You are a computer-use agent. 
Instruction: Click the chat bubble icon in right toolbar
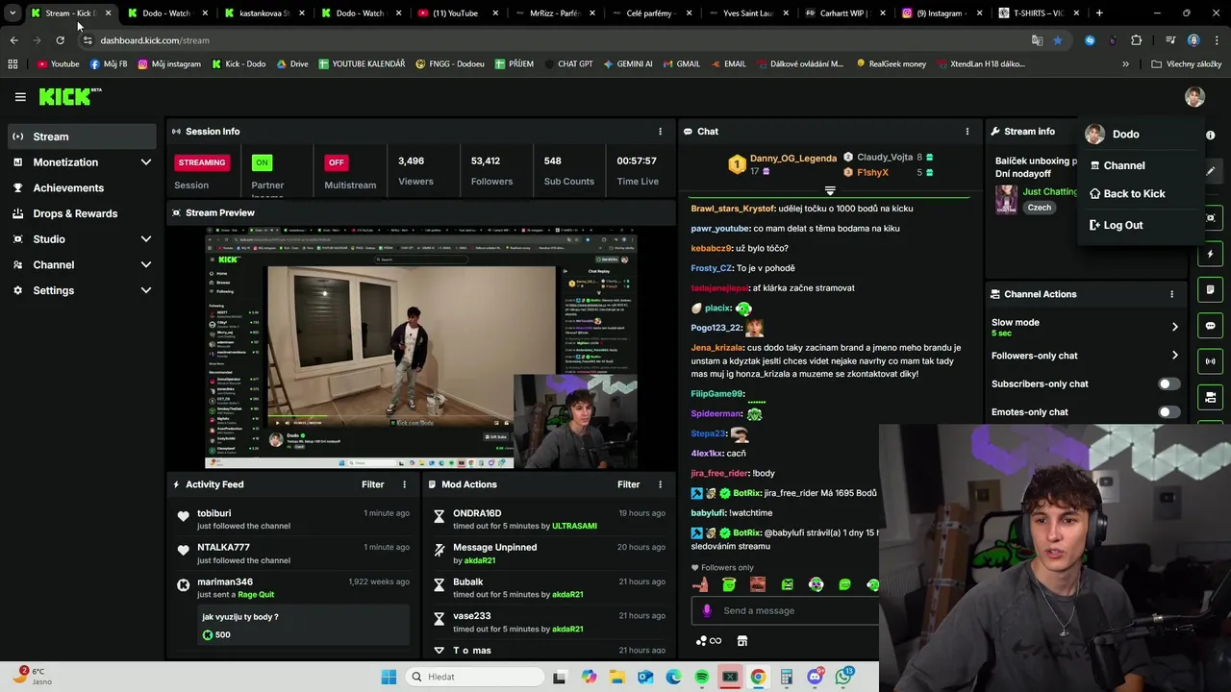pyautogui.click(x=1211, y=326)
